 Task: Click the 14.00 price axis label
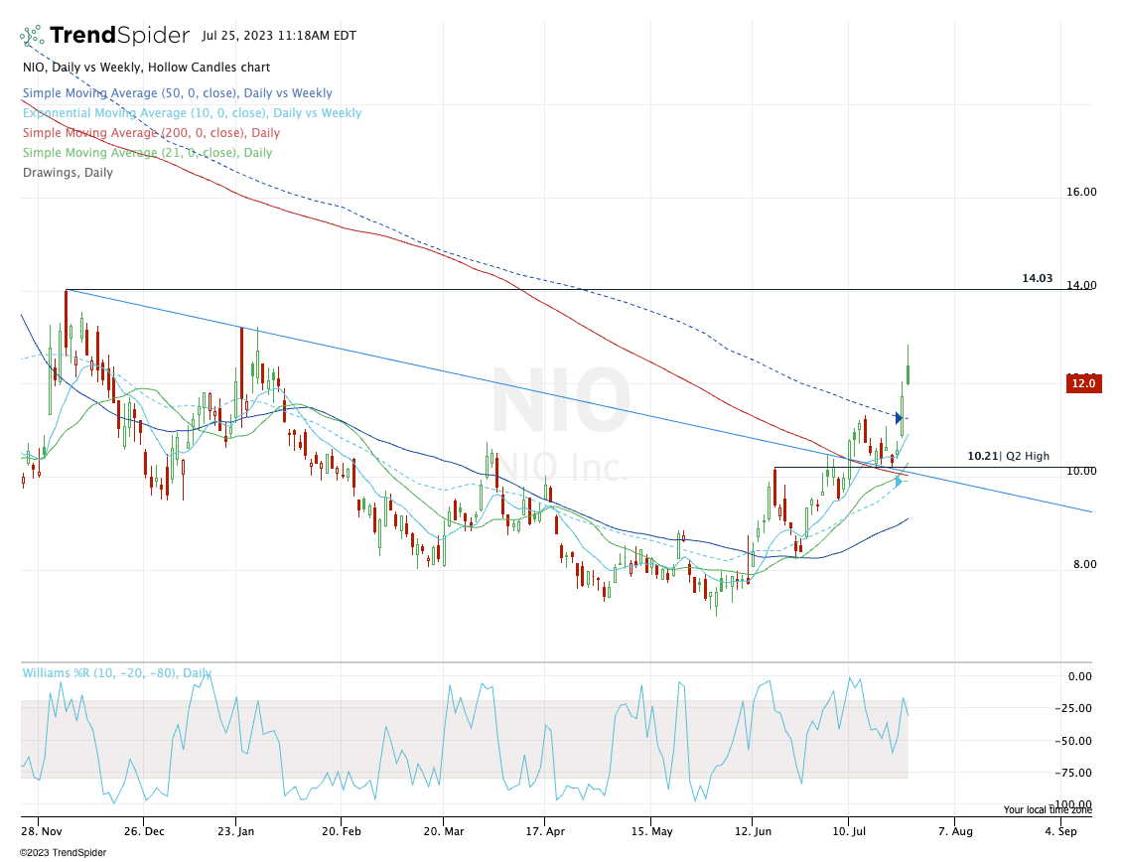click(x=1081, y=285)
